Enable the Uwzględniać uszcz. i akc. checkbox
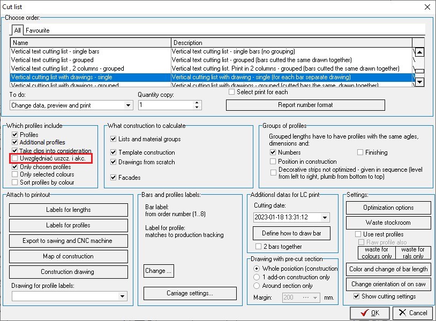Viewport: 436px width, 321px height. [15, 159]
